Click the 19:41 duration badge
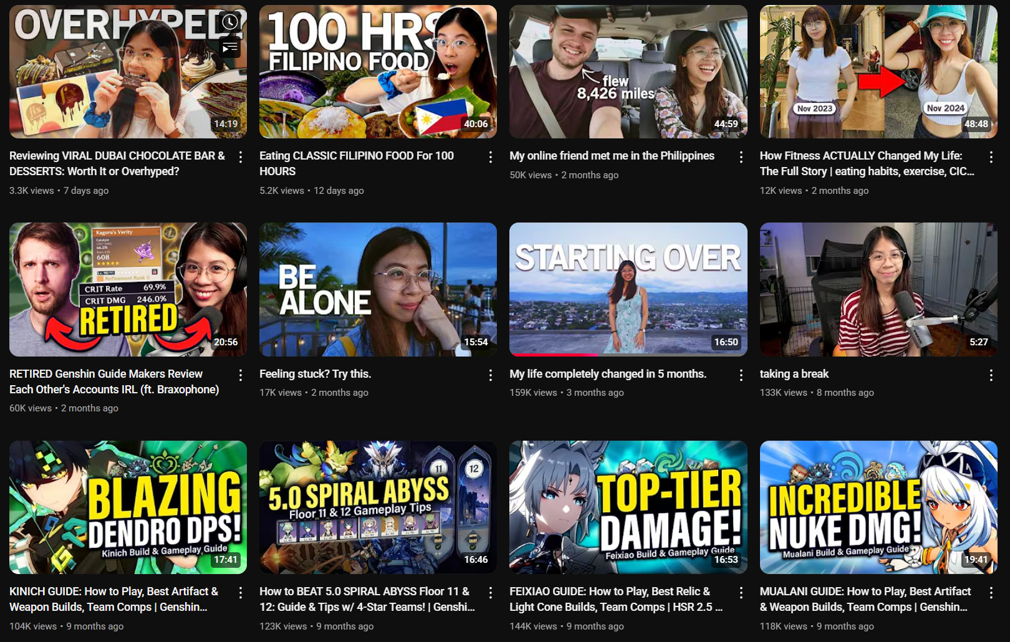The image size is (1010, 642). pyautogui.click(x=976, y=560)
